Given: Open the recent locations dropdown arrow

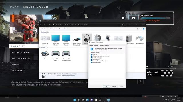Looking at the screenshot, I should click(47, 25).
